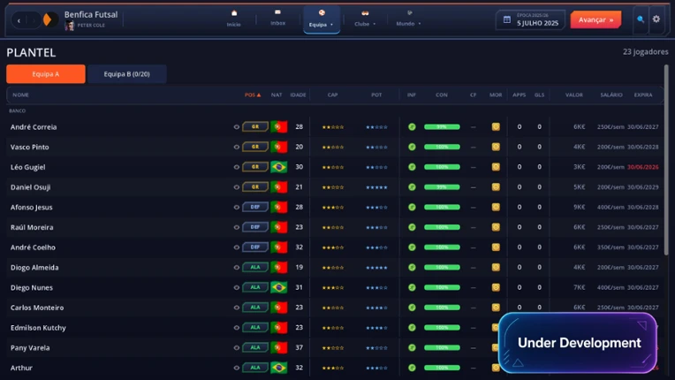Click the Benfica Futsal club badge
The width and height of the screenshot is (675, 380).
click(x=50, y=19)
